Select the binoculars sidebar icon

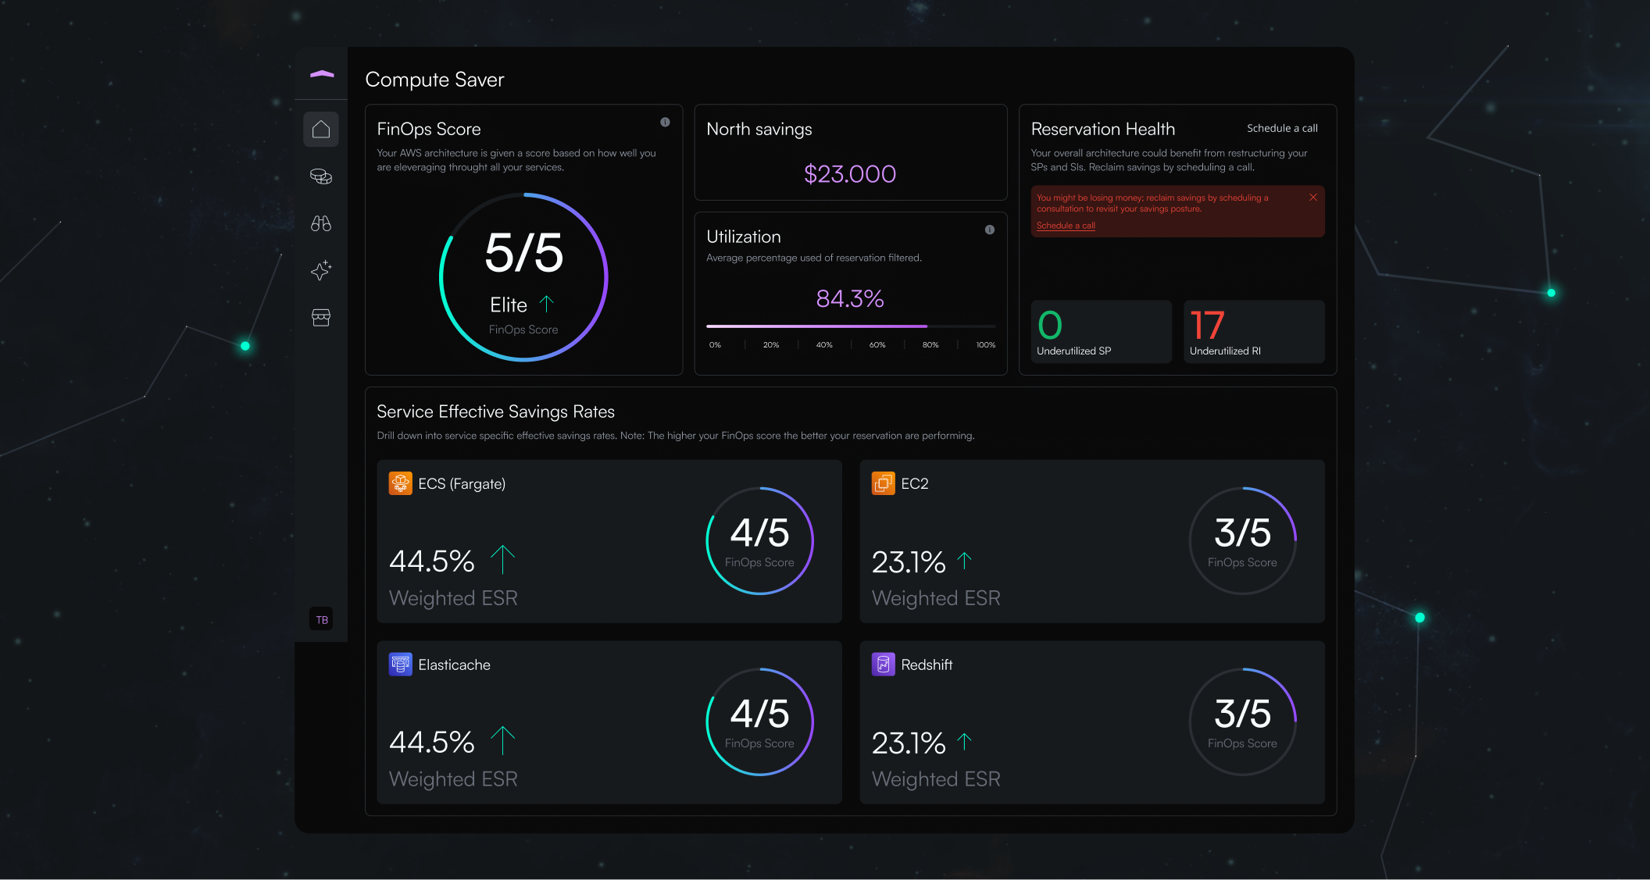pyautogui.click(x=321, y=223)
